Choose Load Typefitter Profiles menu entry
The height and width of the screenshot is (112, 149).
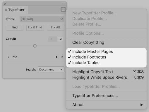click(x=106, y=86)
